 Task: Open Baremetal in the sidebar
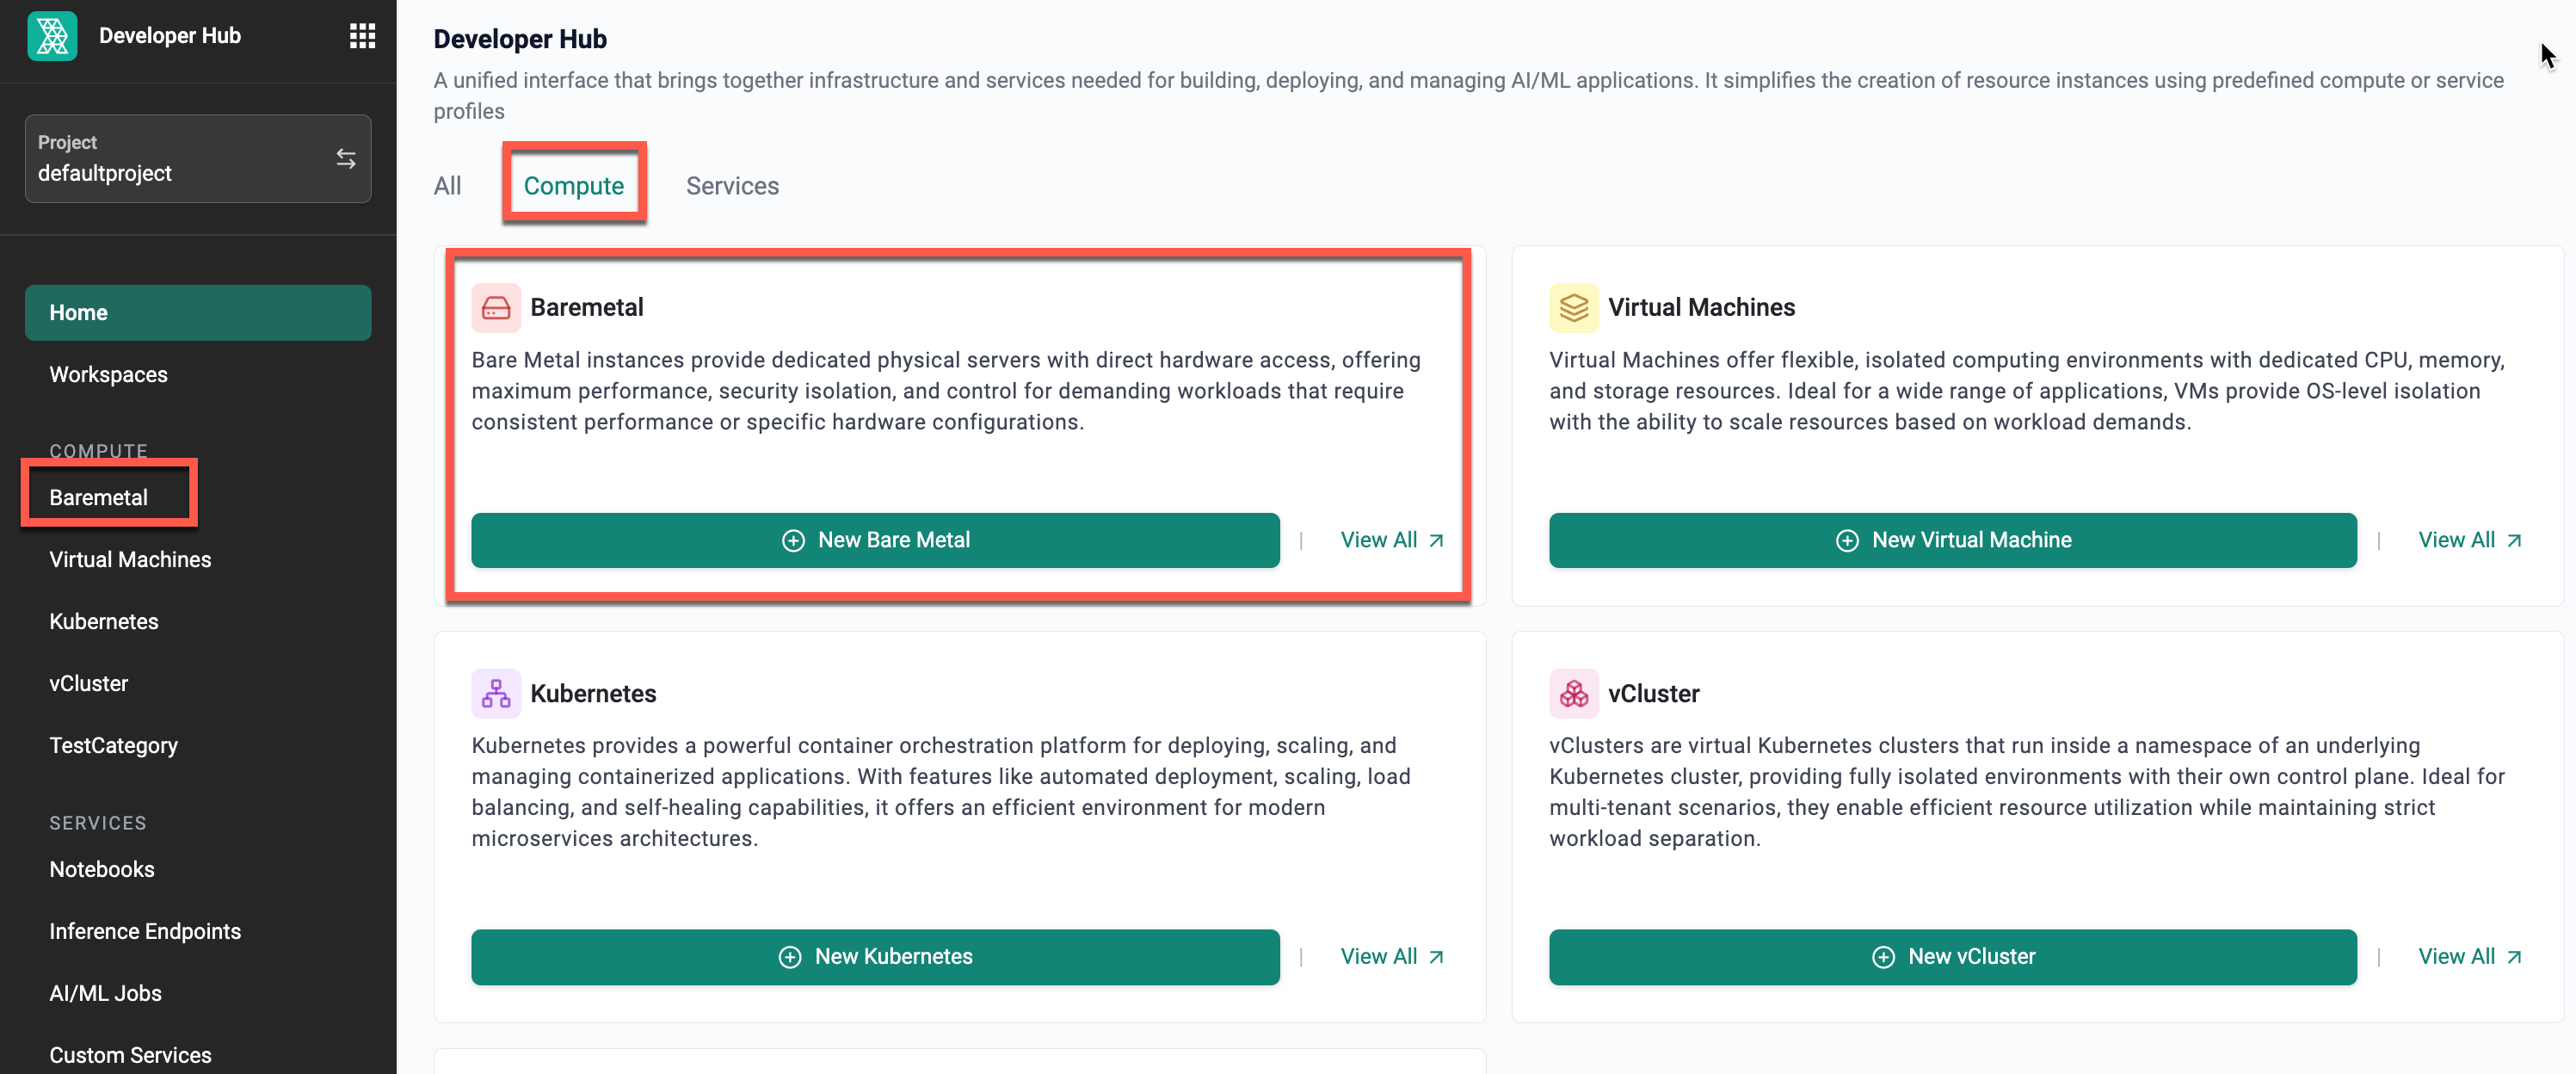[99, 498]
